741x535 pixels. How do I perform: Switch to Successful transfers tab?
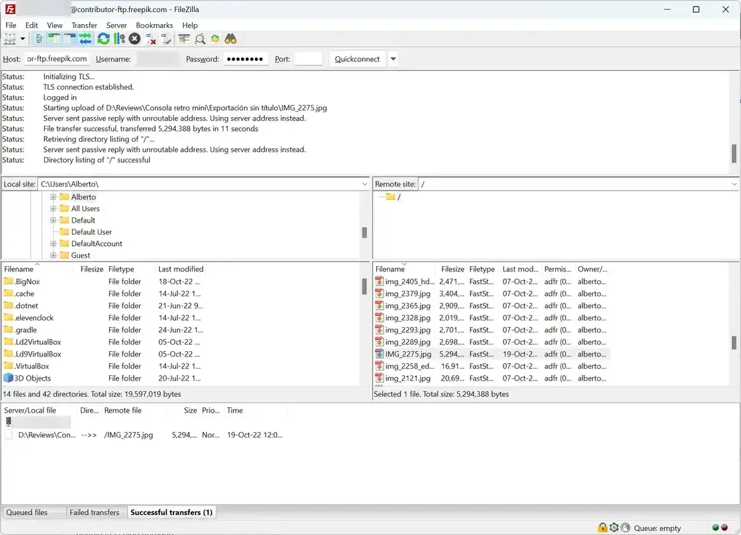pyautogui.click(x=171, y=512)
